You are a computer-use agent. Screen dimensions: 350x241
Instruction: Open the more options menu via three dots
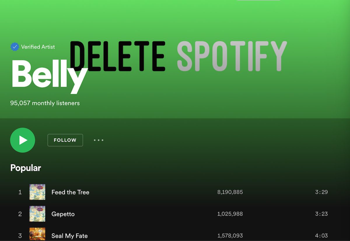pos(98,140)
